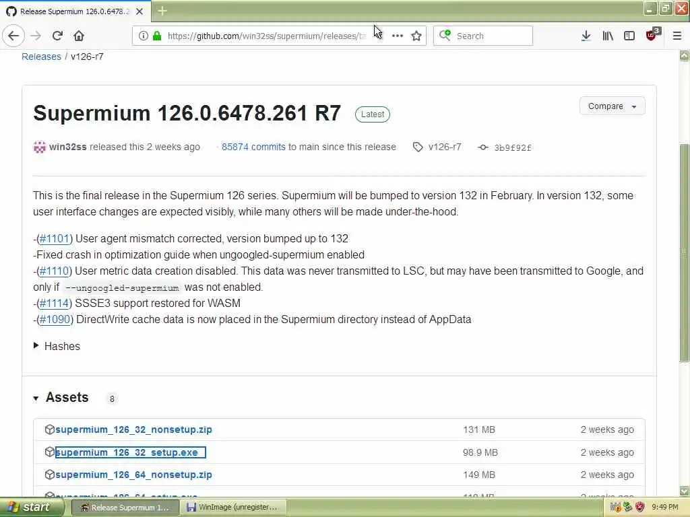This screenshot has height=517, width=690.
Task: Click the green padlock security icon
Action: 157,36
